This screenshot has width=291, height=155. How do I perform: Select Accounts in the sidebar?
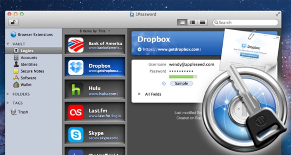coord(33,58)
